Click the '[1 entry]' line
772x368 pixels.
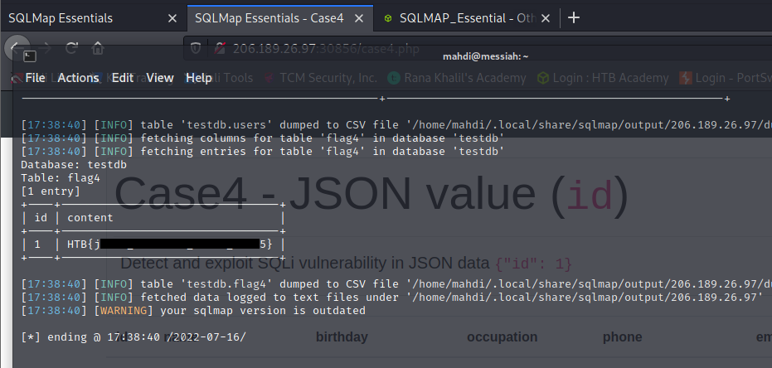point(51,191)
